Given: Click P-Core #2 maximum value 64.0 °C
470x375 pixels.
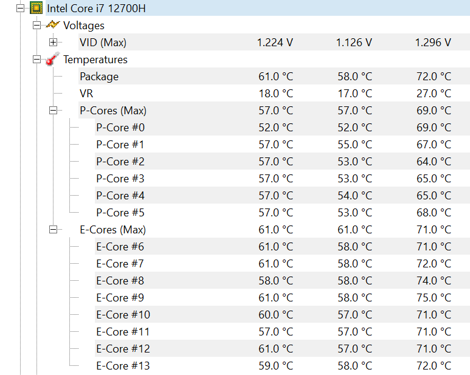Looking at the screenshot, I should pyautogui.click(x=434, y=162).
